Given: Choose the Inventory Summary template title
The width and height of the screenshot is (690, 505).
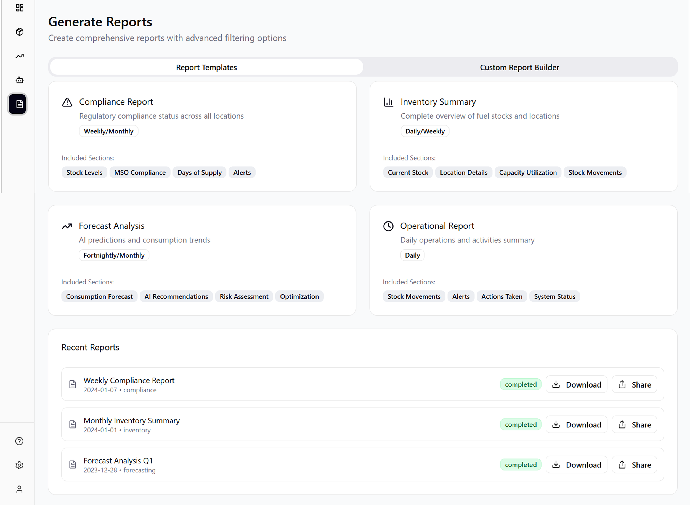Looking at the screenshot, I should tap(438, 102).
